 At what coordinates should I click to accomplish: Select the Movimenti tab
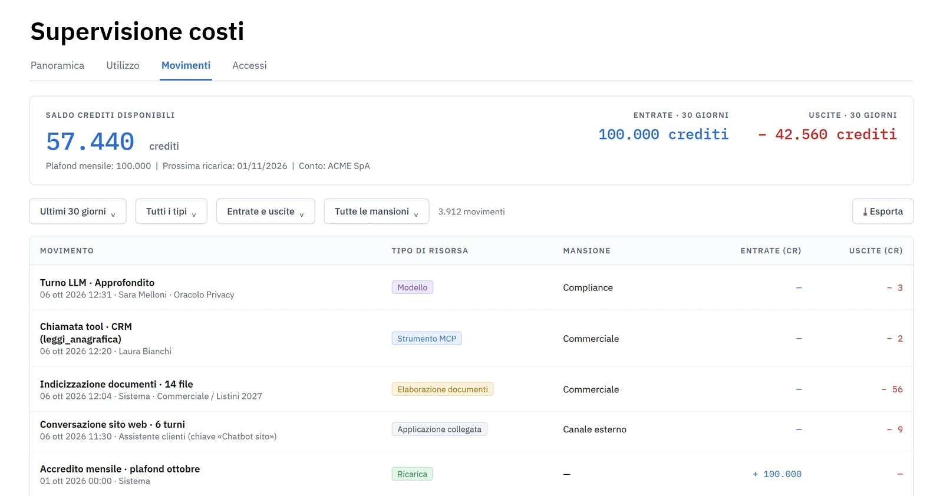[x=186, y=65]
